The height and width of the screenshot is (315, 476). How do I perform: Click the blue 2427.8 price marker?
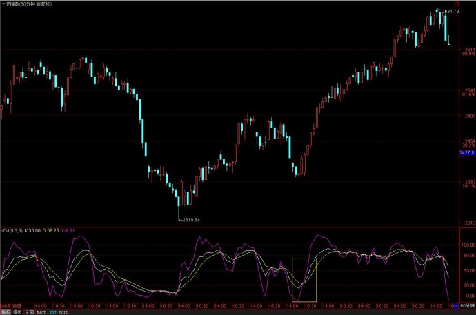pos(467,153)
